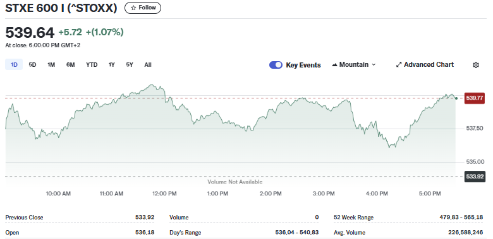Click the dark 533.92 previous close marker
Viewport: 493px width, 239px height.
pos(475,177)
